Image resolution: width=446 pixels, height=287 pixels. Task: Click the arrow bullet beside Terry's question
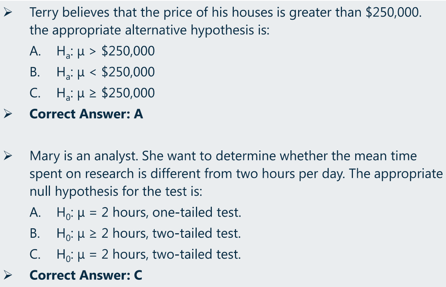pos(8,13)
